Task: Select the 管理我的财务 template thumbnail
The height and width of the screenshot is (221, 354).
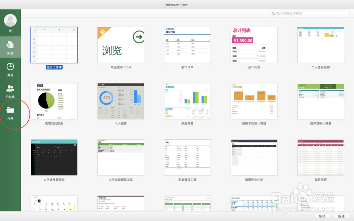Action: click(x=54, y=101)
